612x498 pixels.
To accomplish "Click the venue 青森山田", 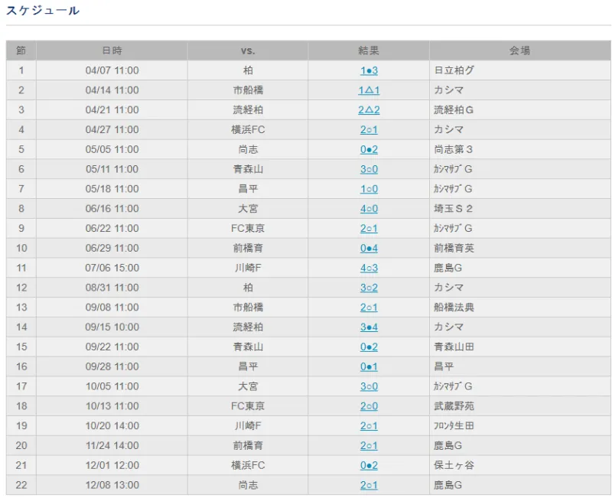I will 454,347.
